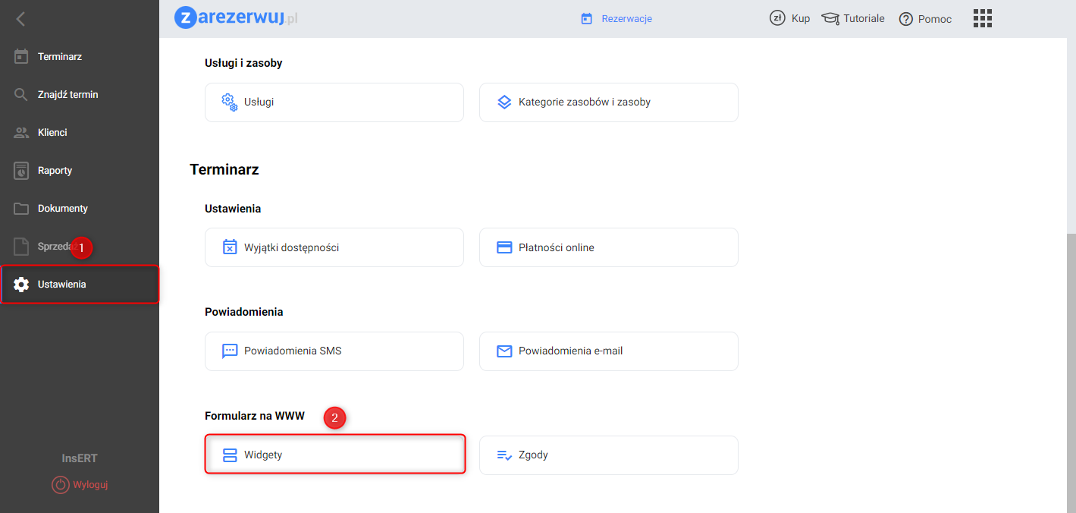Viewport: 1076px width, 513px height.
Task: Open the Usługi settings tile
Action: coord(334,102)
